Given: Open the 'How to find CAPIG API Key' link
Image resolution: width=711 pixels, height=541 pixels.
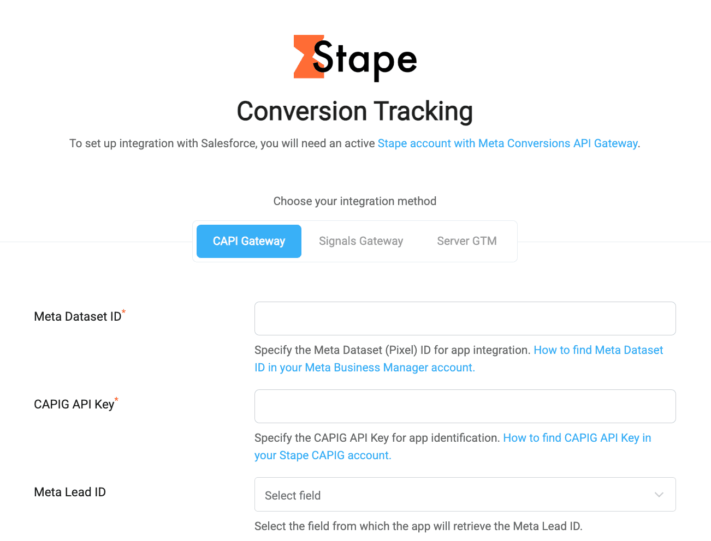Looking at the screenshot, I should pyautogui.click(x=577, y=438).
